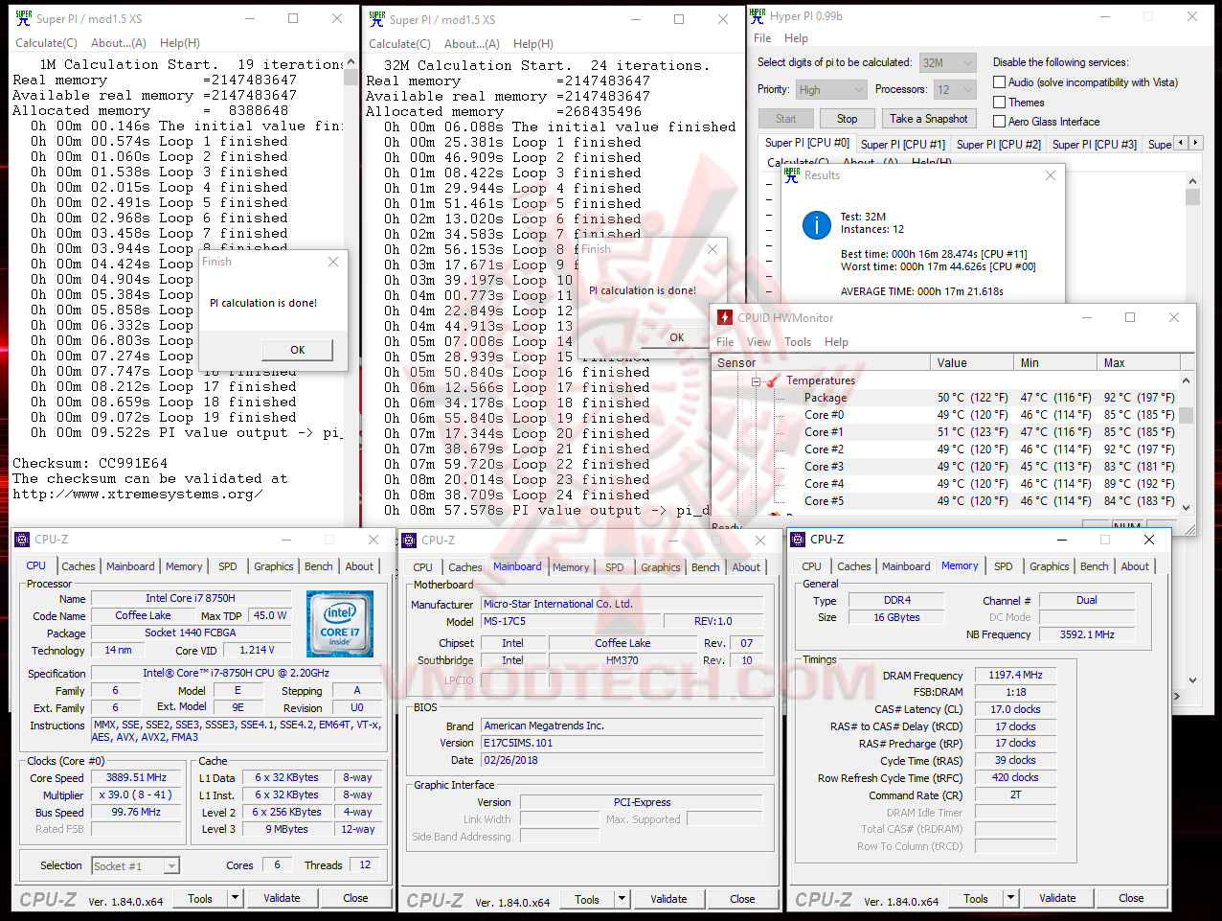Click the Max column header in HWMonitor
This screenshot has height=921, width=1222.
tap(1137, 362)
